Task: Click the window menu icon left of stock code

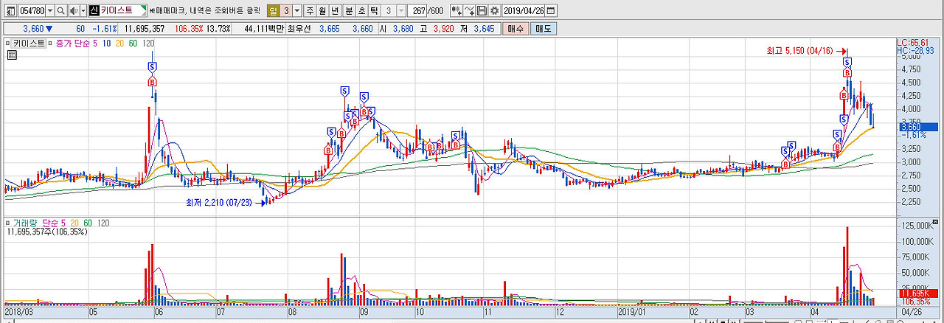Action: (10, 10)
